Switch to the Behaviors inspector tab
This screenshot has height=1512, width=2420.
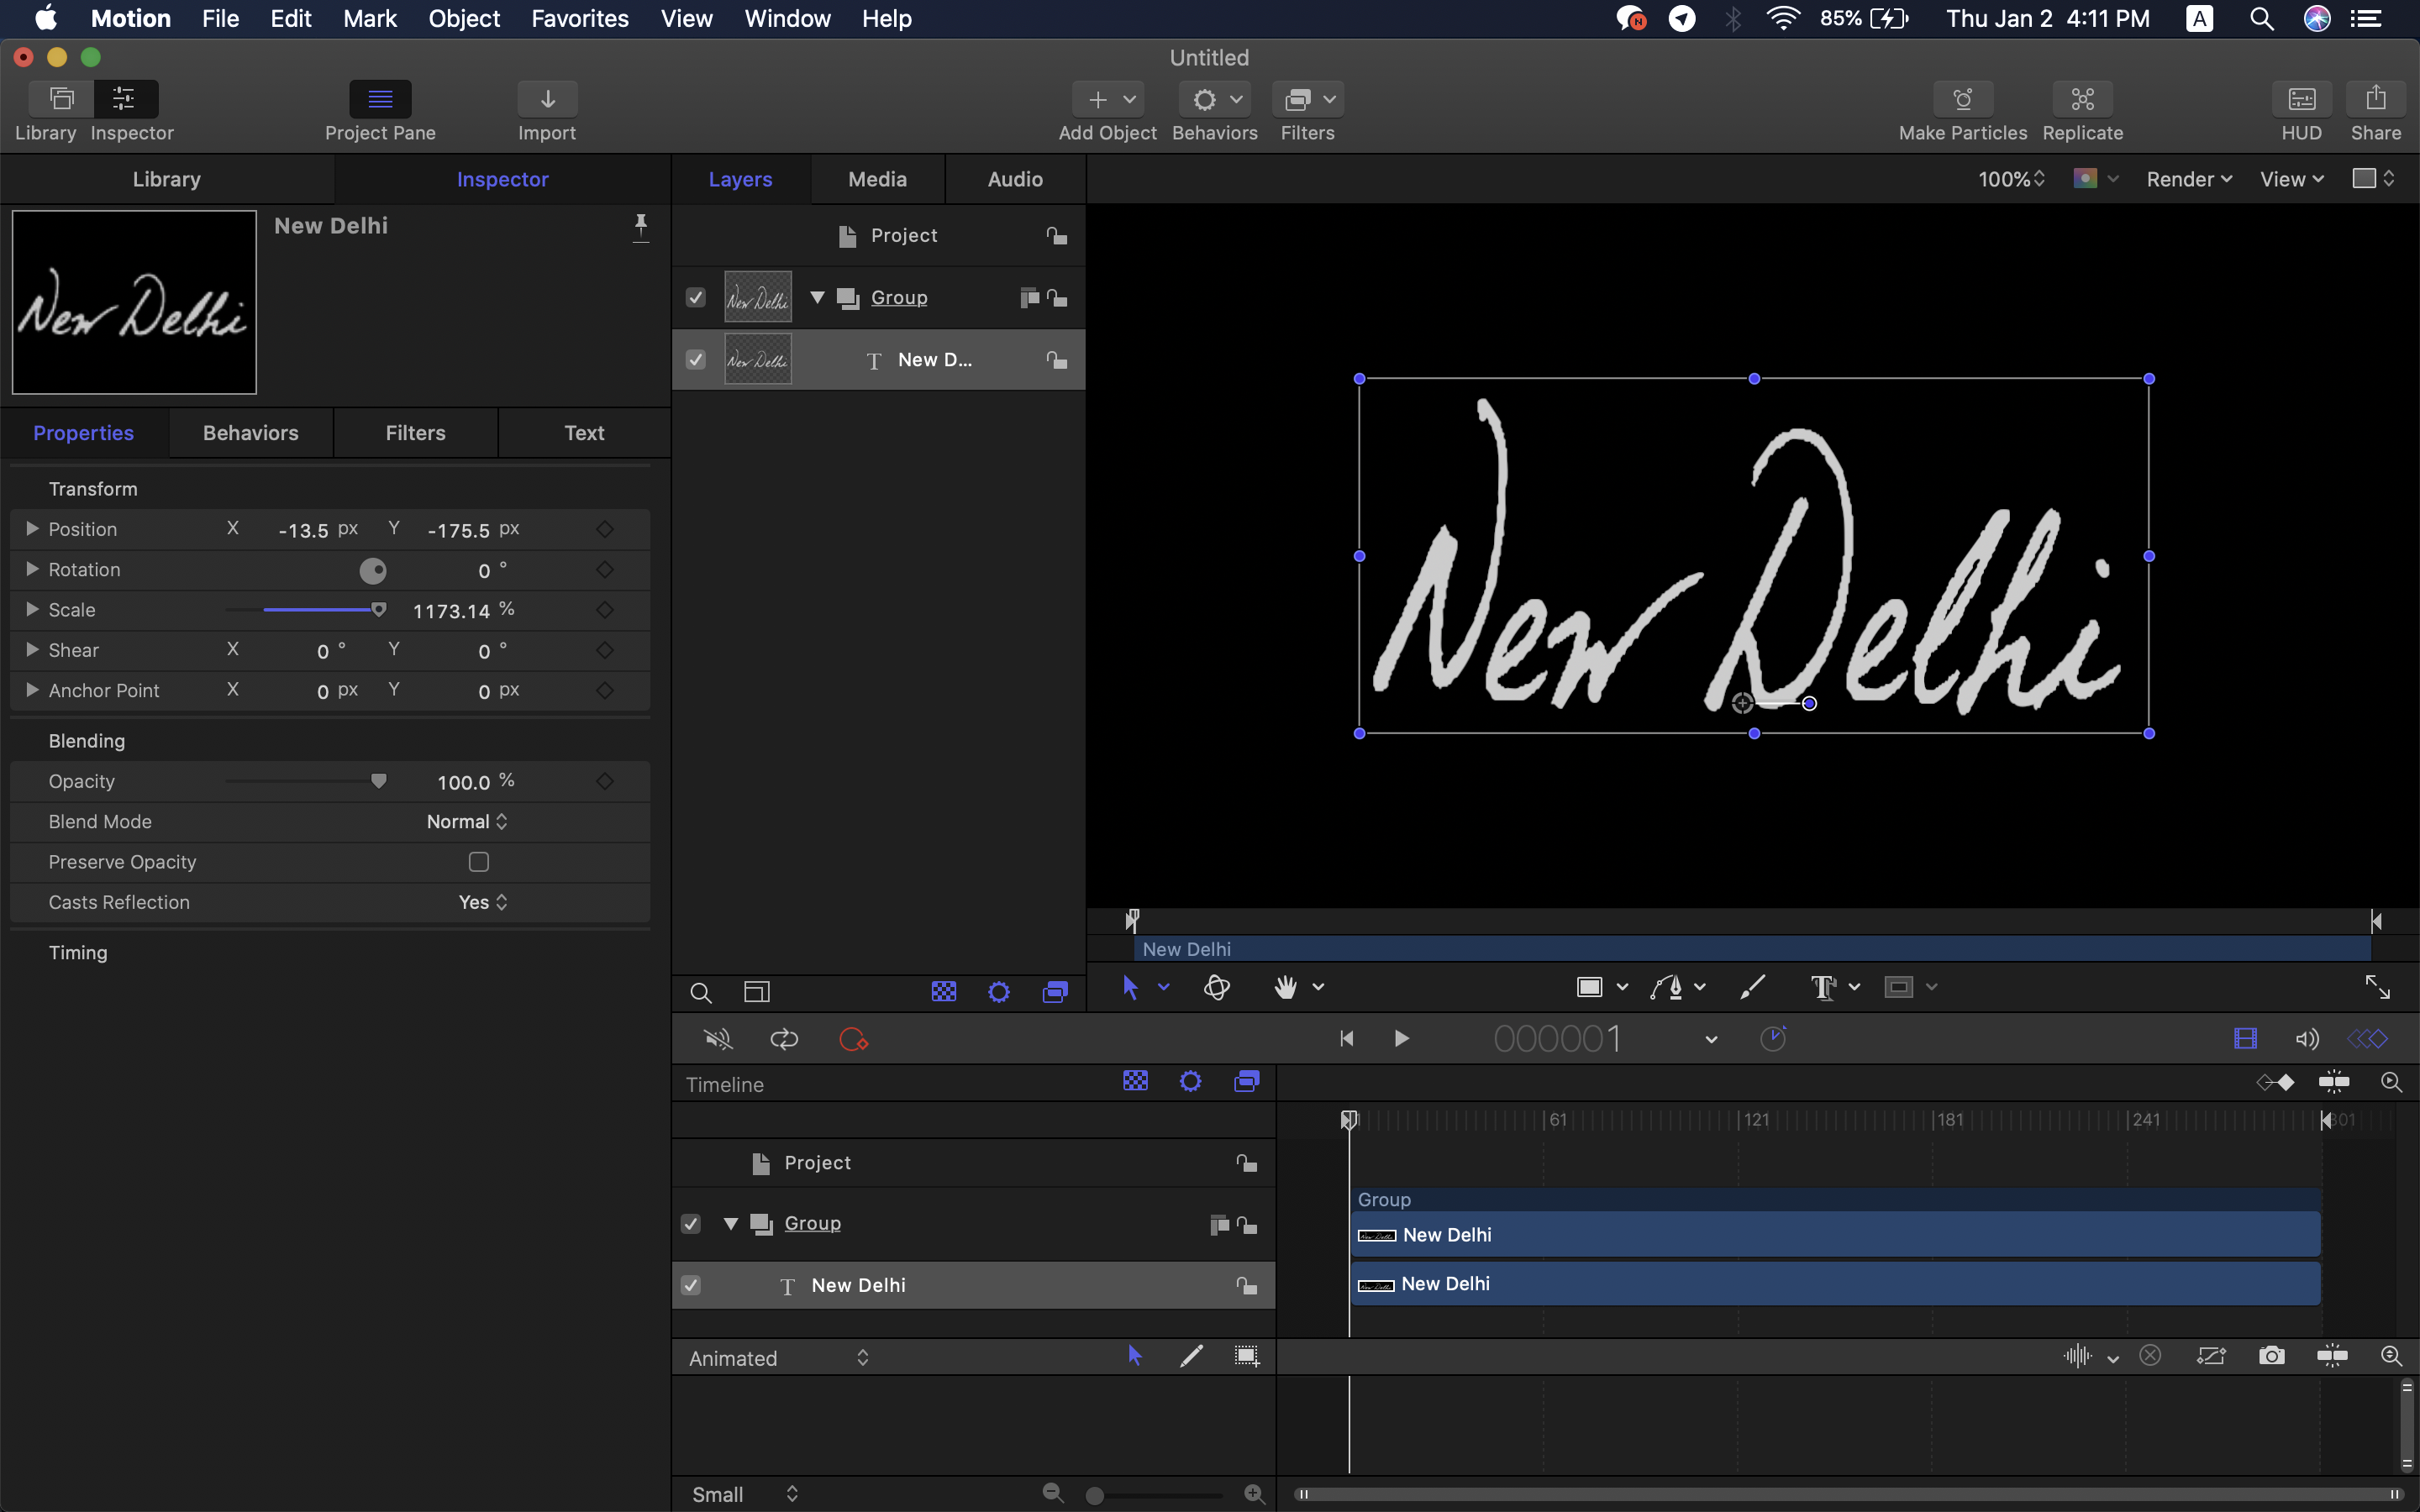[x=250, y=433]
